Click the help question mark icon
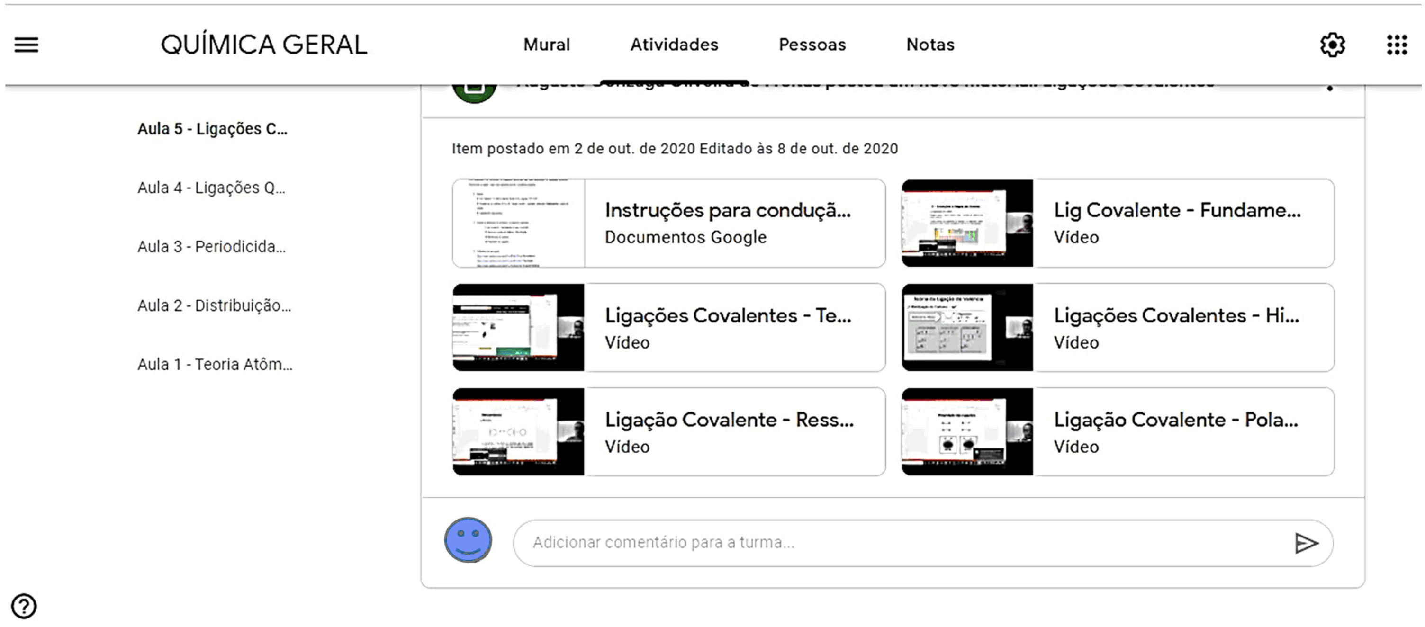The width and height of the screenshot is (1425, 627). 24,606
